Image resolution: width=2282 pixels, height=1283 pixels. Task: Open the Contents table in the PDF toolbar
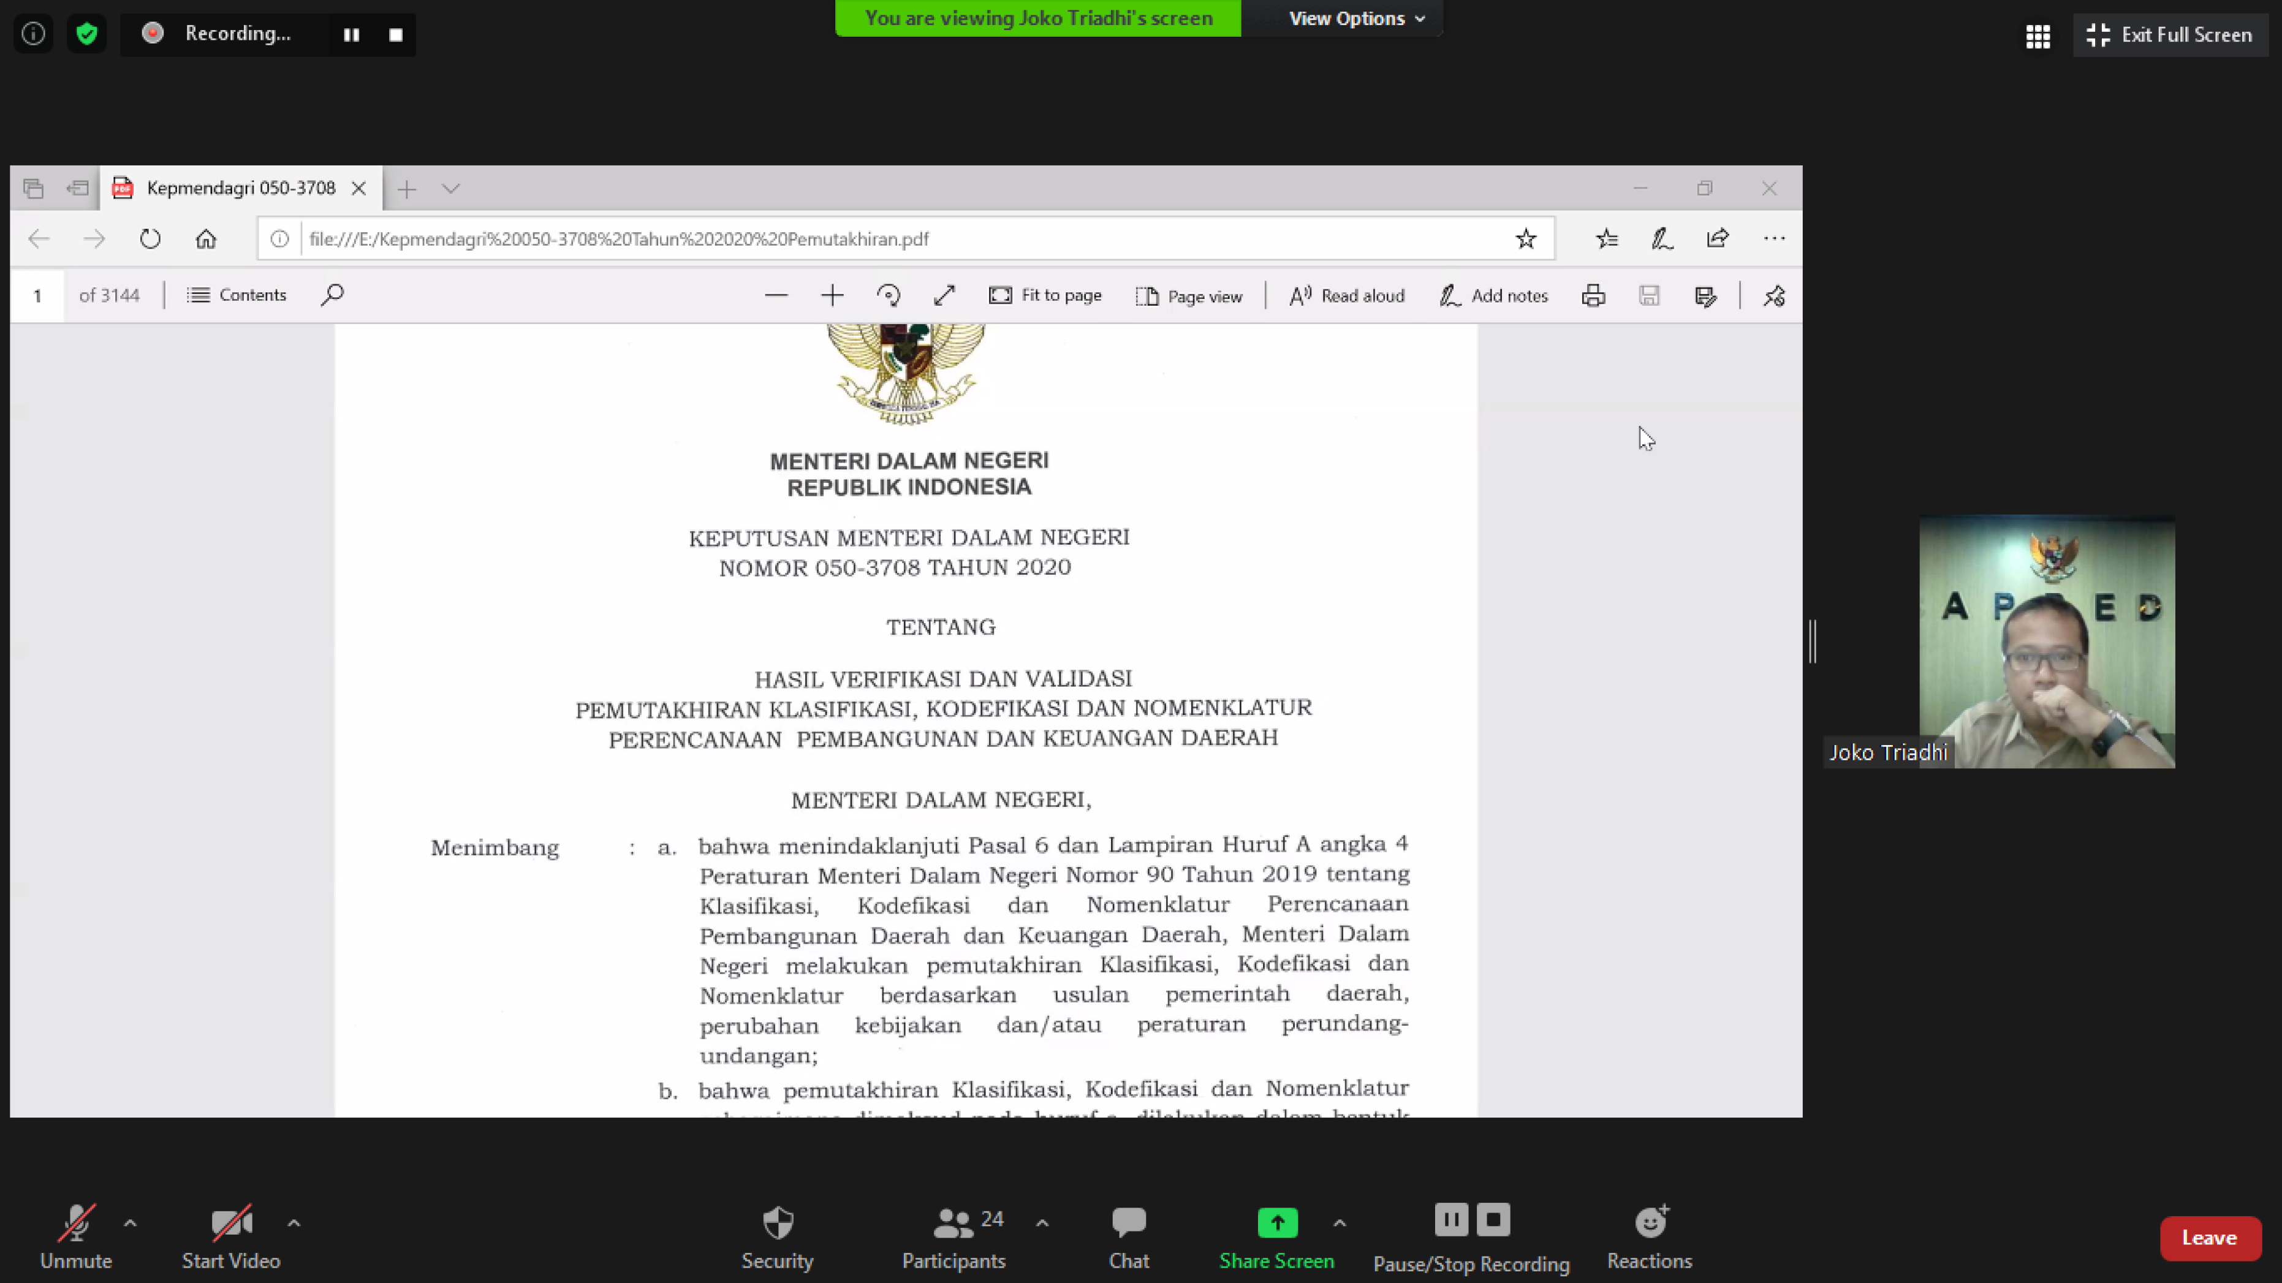tap(237, 295)
